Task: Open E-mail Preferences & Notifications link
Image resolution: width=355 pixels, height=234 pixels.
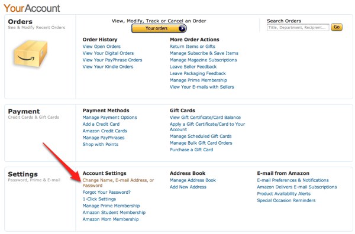Action: click(x=293, y=180)
